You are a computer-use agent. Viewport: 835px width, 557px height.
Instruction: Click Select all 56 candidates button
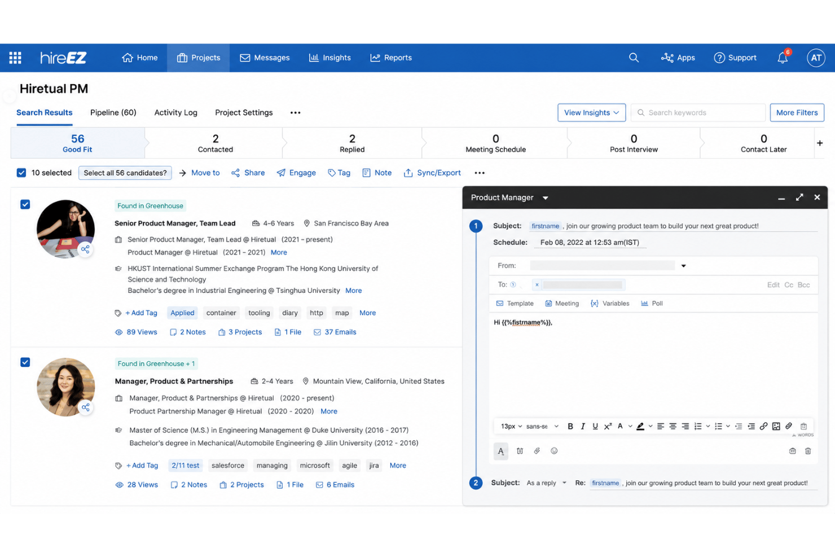coord(125,173)
